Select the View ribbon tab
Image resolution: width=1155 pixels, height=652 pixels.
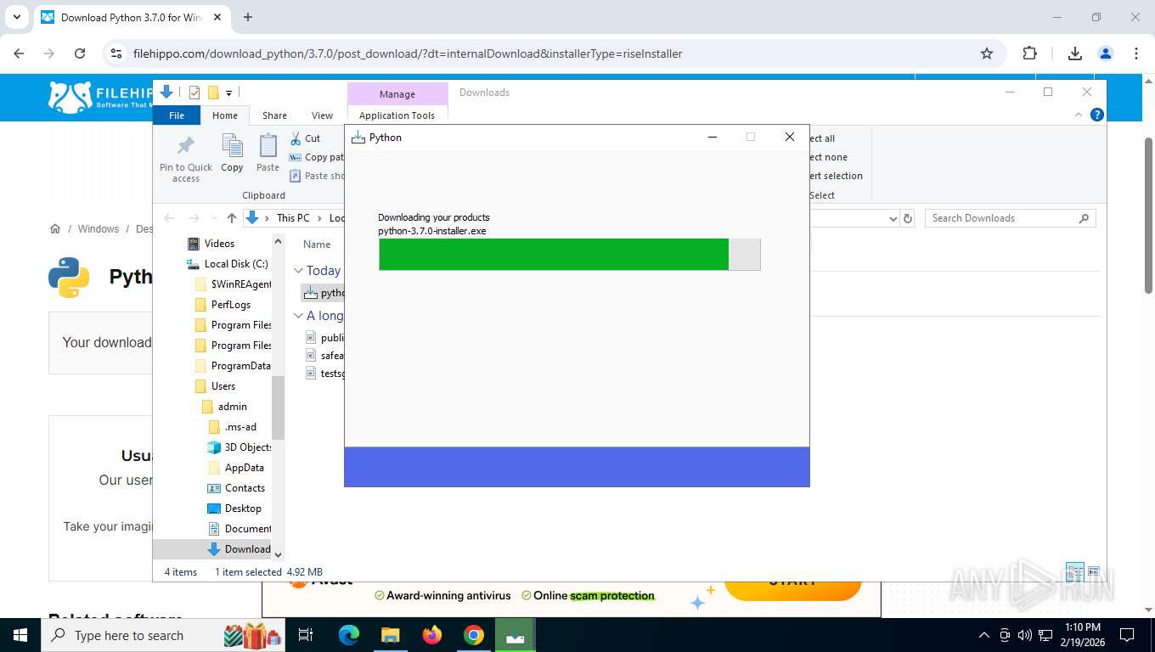click(x=322, y=115)
